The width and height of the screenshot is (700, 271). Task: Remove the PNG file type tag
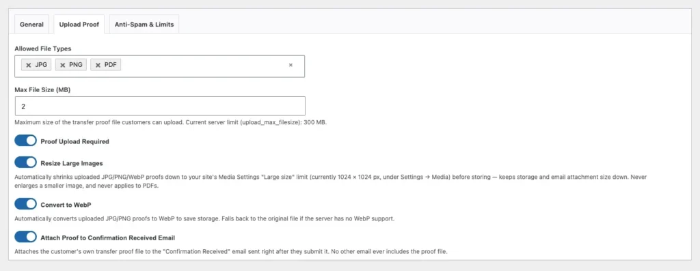(62, 65)
